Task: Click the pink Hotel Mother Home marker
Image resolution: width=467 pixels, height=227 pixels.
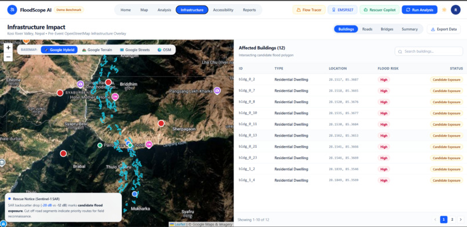Action: 115,97
